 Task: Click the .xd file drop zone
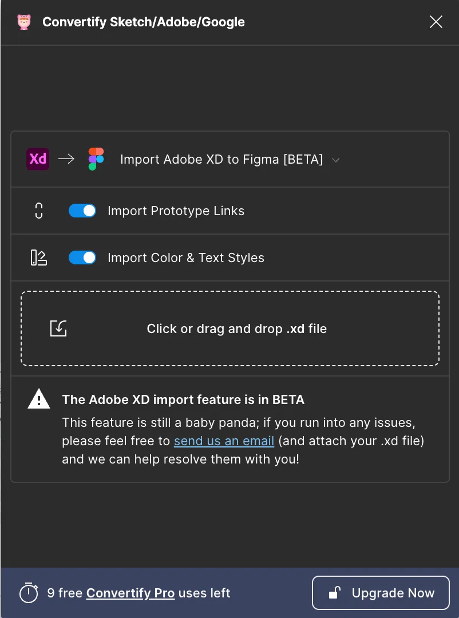[x=230, y=328]
